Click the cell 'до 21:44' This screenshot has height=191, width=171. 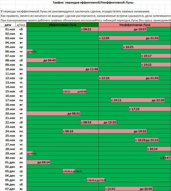152,78
